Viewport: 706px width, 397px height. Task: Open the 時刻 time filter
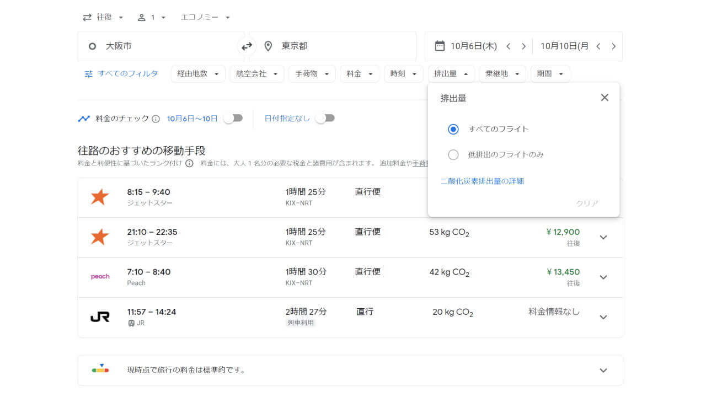tap(403, 73)
